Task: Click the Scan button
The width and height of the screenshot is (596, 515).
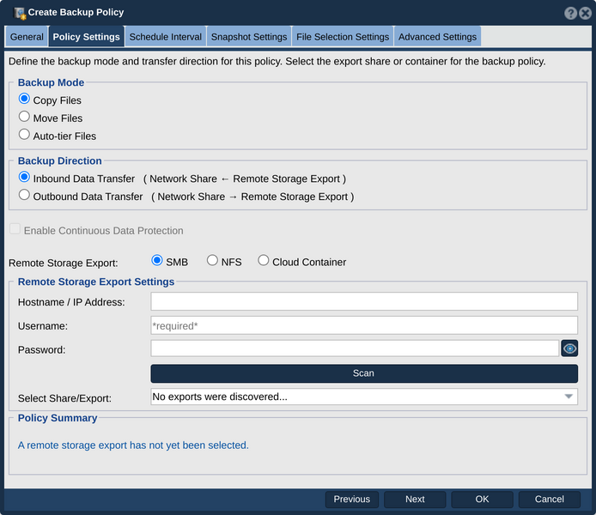Action: pos(364,373)
